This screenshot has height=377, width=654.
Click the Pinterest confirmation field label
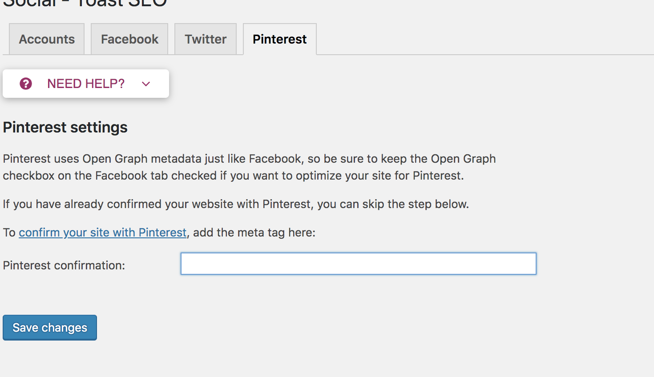click(x=64, y=265)
